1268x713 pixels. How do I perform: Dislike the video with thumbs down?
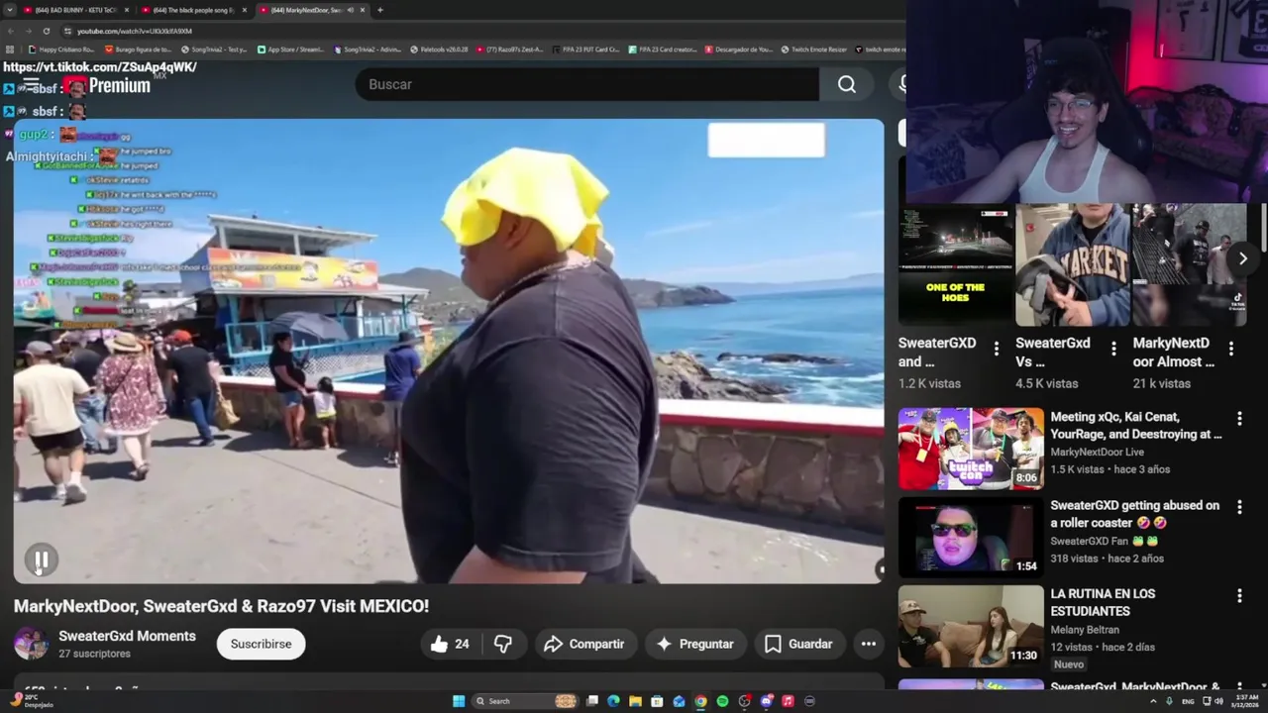pyautogui.click(x=503, y=644)
